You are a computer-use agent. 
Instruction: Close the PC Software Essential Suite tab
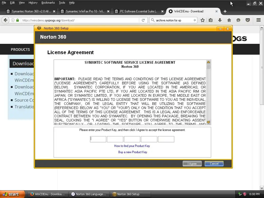point(162,11)
